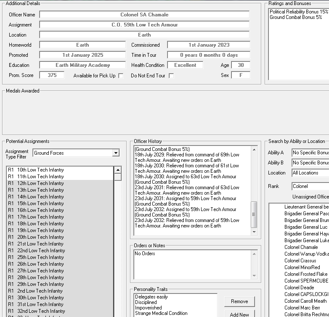This screenshot has height=317, width=329.
Task: Select Colonel Deade in officer list
Action: pyautogui.click(x=299, y=288)
